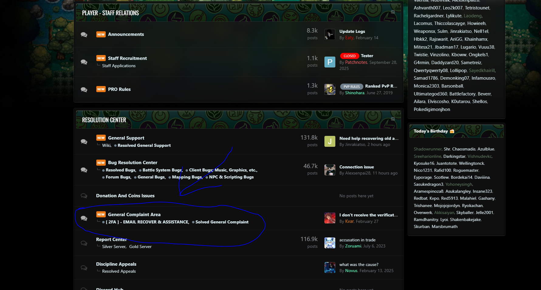Collapse the Player - Staff Relations category
Screen dimensions: 541x290
tap(393, 12)
